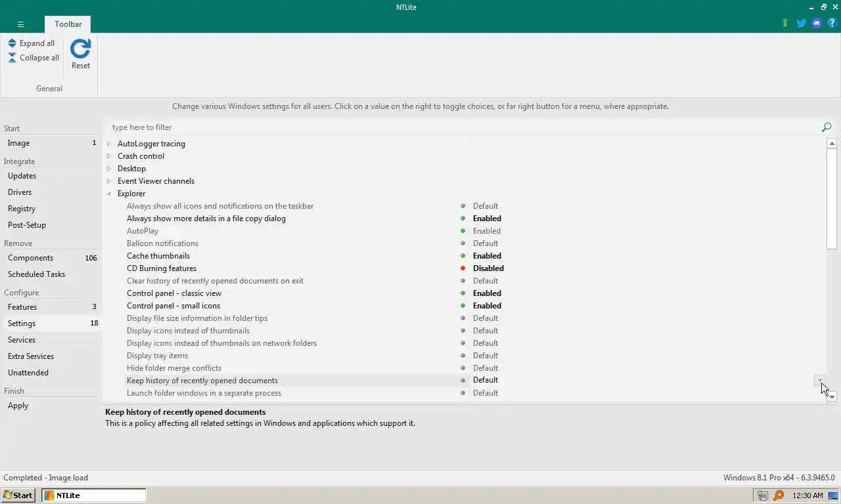Viewport: 841px width, 504px height.
Task: Click the NTLite taskbar button
Action: (x=94, y=495)
